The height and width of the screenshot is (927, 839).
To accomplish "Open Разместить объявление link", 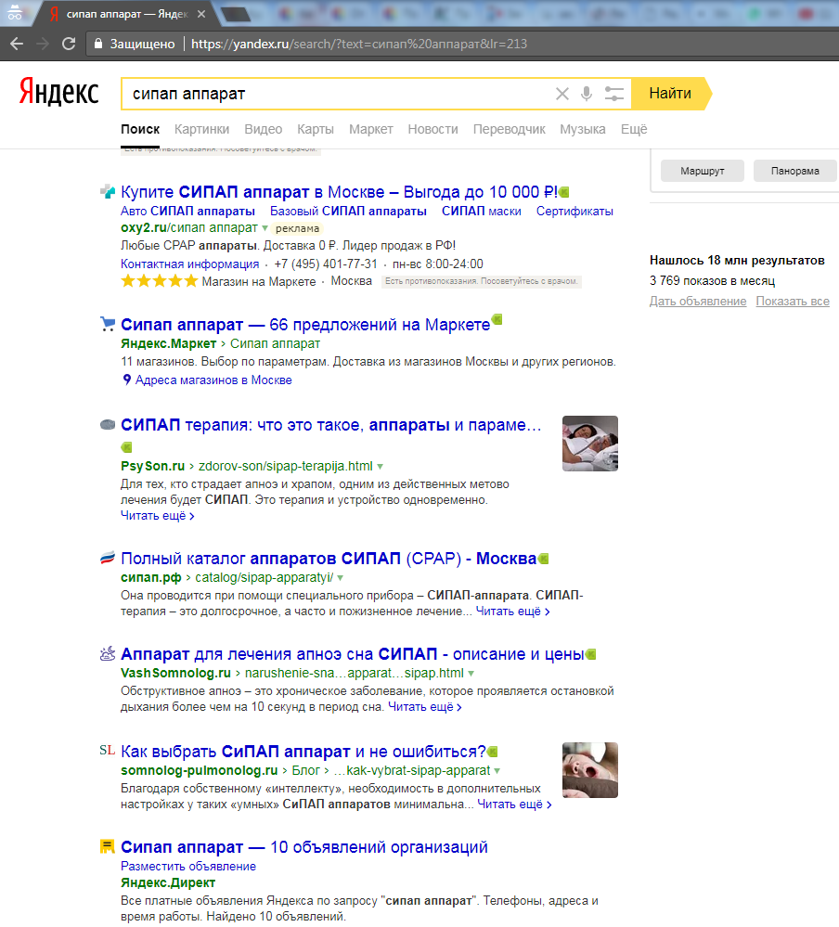I will click(x=188, y=866).
